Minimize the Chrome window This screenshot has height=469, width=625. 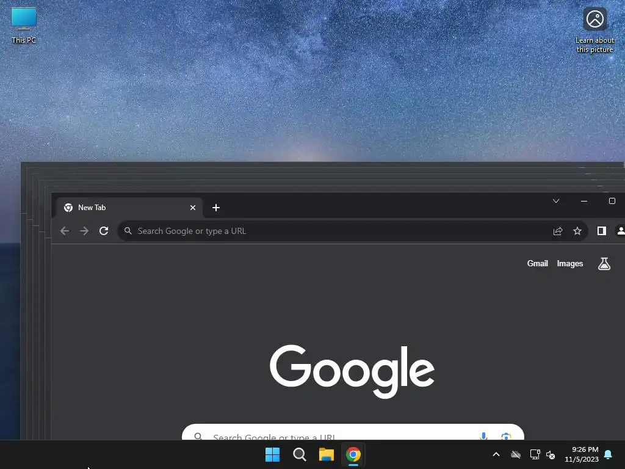(584, 201)
